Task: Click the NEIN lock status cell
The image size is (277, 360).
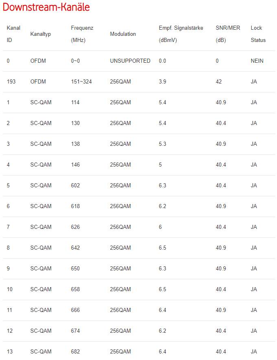Action: click(257, 61)
